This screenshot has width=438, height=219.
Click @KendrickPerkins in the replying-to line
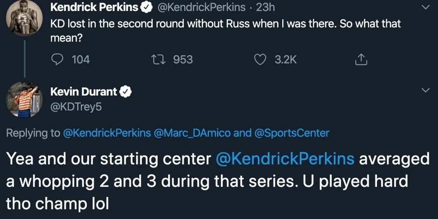[x=106, y=133]
